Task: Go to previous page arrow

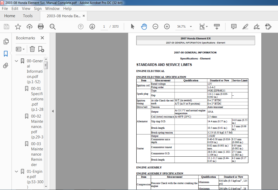Action: coord(81,27)
